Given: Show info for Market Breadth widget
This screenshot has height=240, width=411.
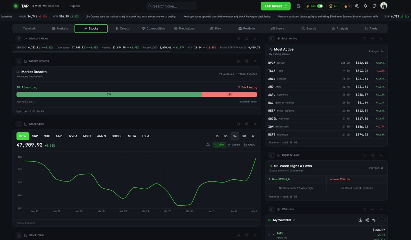Looking at the screenshot, I should click(x=238, y=61).
